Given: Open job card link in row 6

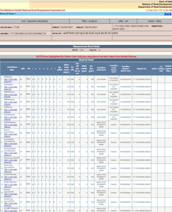Looking at the screenshot, I should pyautogui.click(x=11, y=118).
